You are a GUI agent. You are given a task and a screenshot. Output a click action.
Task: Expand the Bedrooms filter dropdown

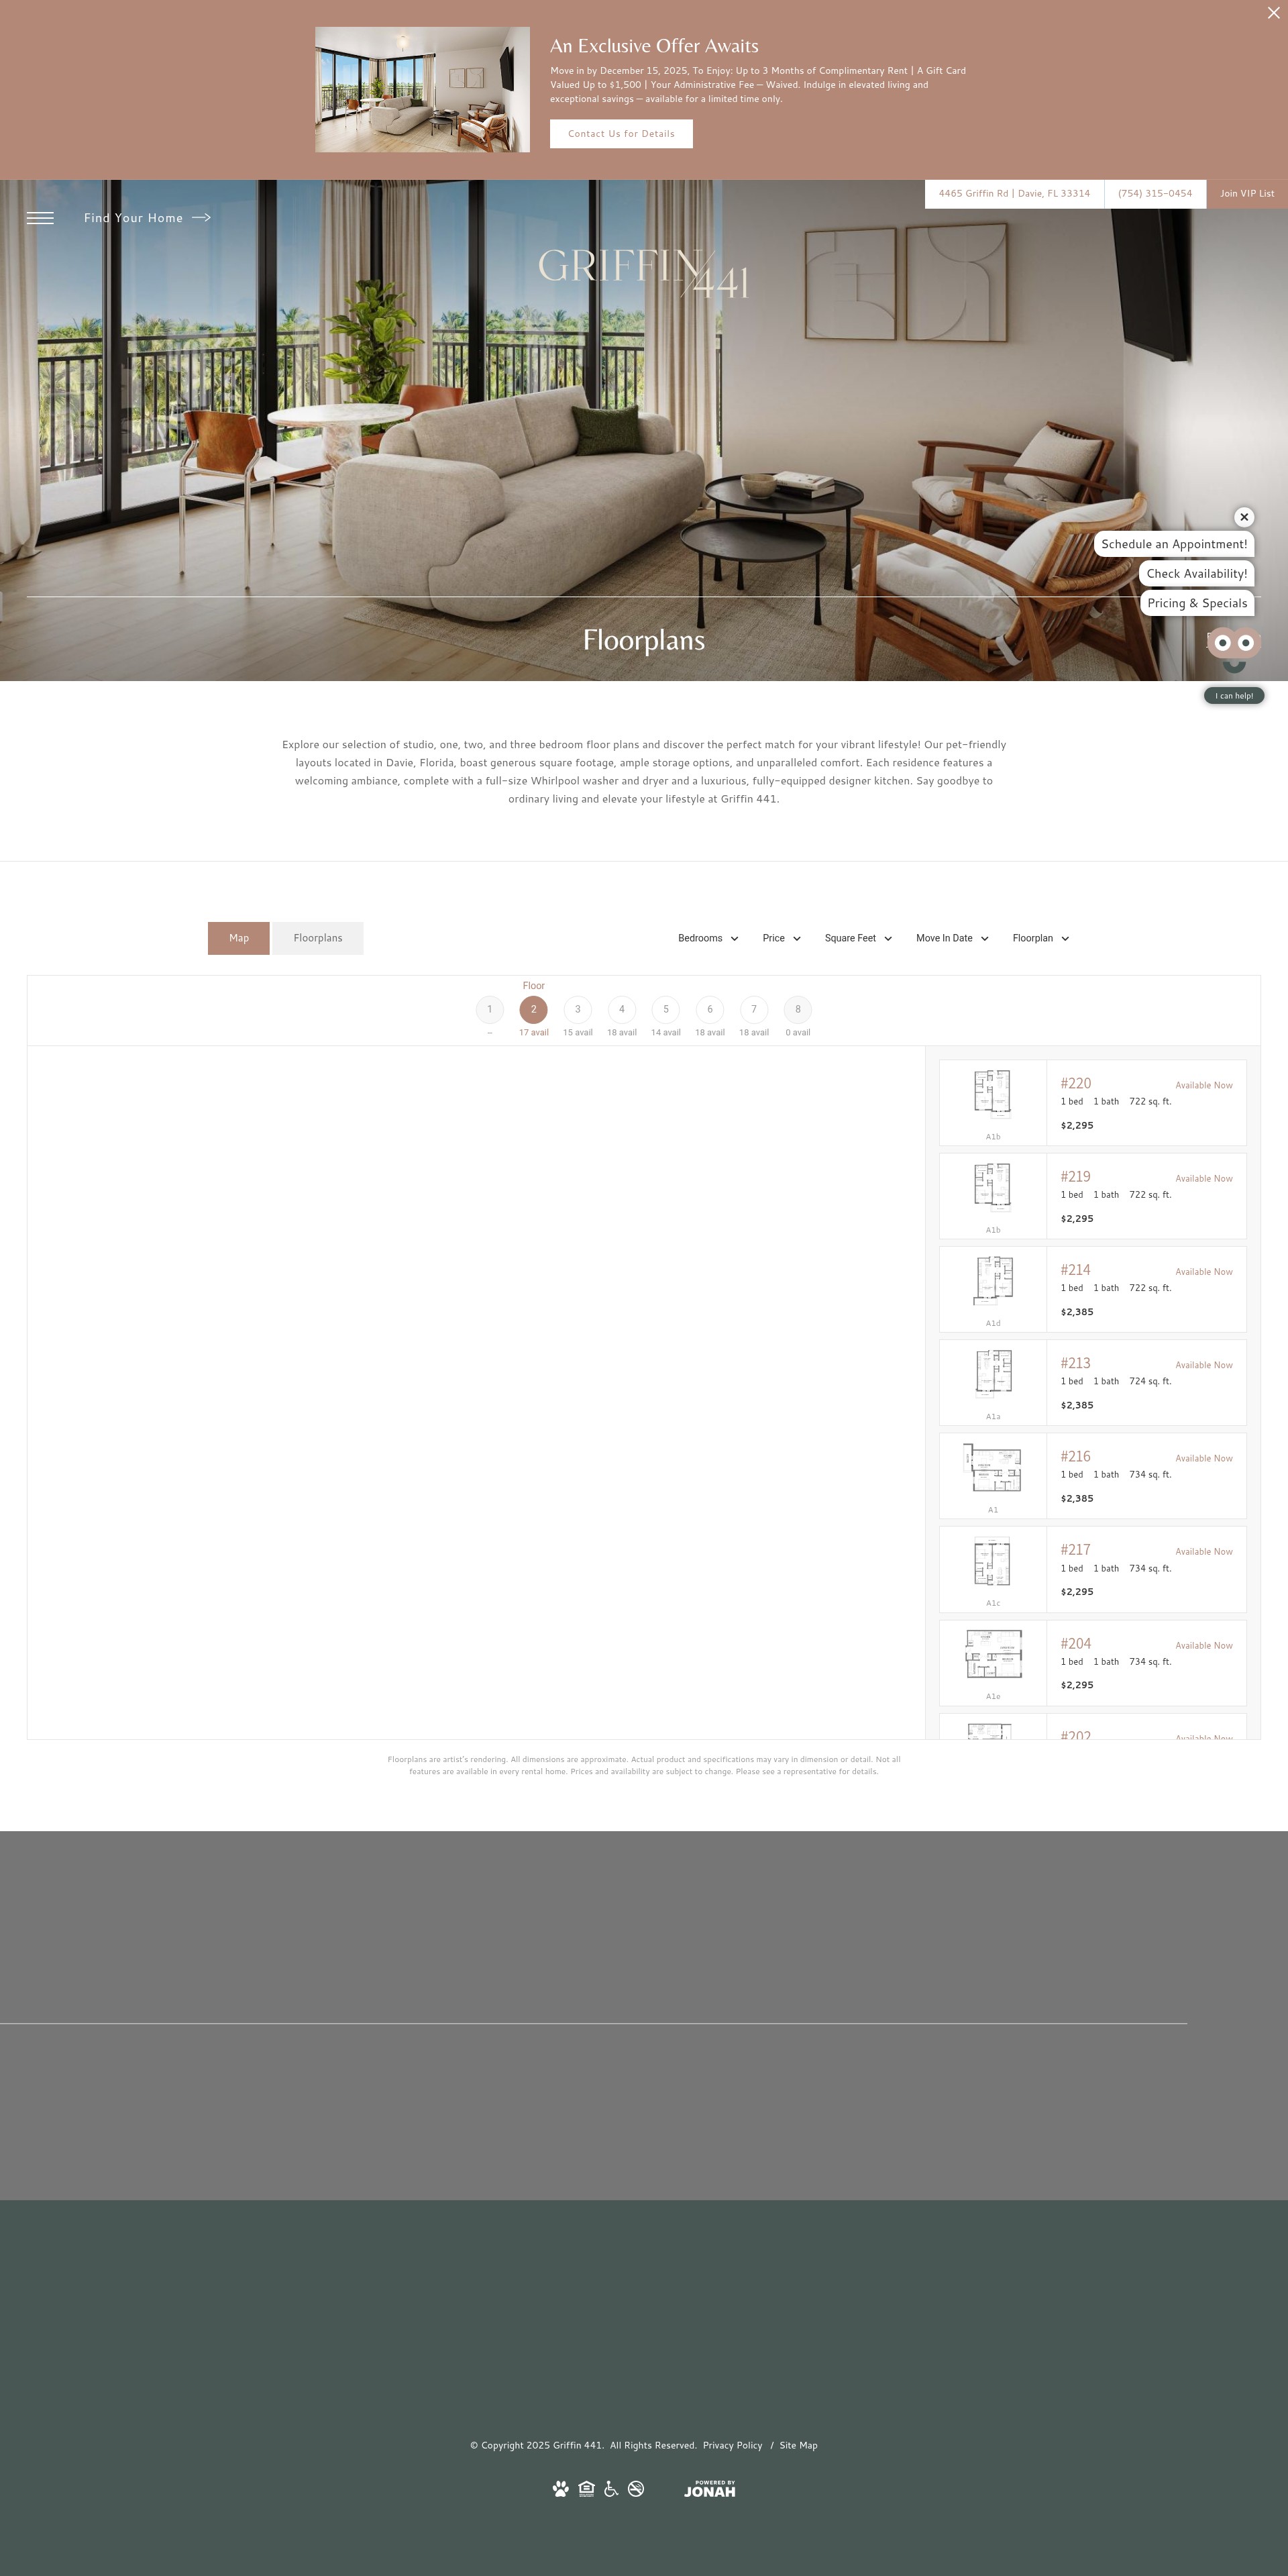click(708, 938)
